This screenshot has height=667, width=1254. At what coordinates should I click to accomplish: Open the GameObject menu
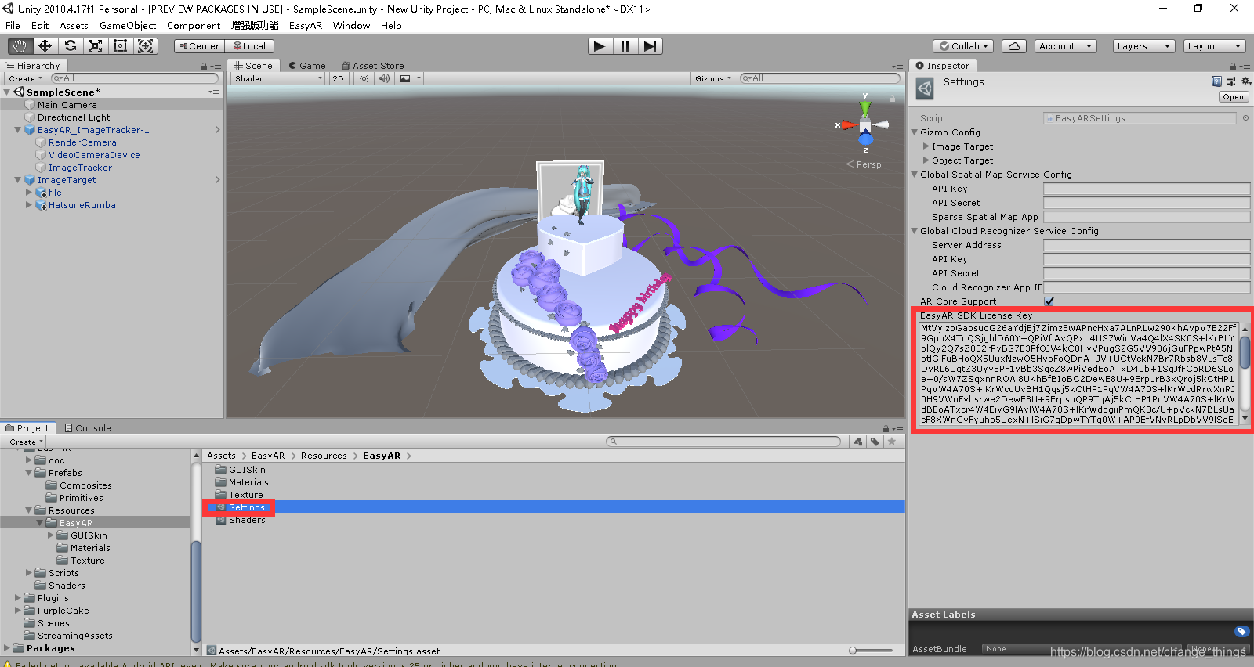click(x=127, y=26)
